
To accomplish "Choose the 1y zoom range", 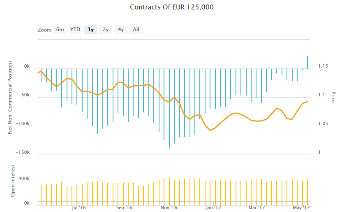I will coord(91,30).
